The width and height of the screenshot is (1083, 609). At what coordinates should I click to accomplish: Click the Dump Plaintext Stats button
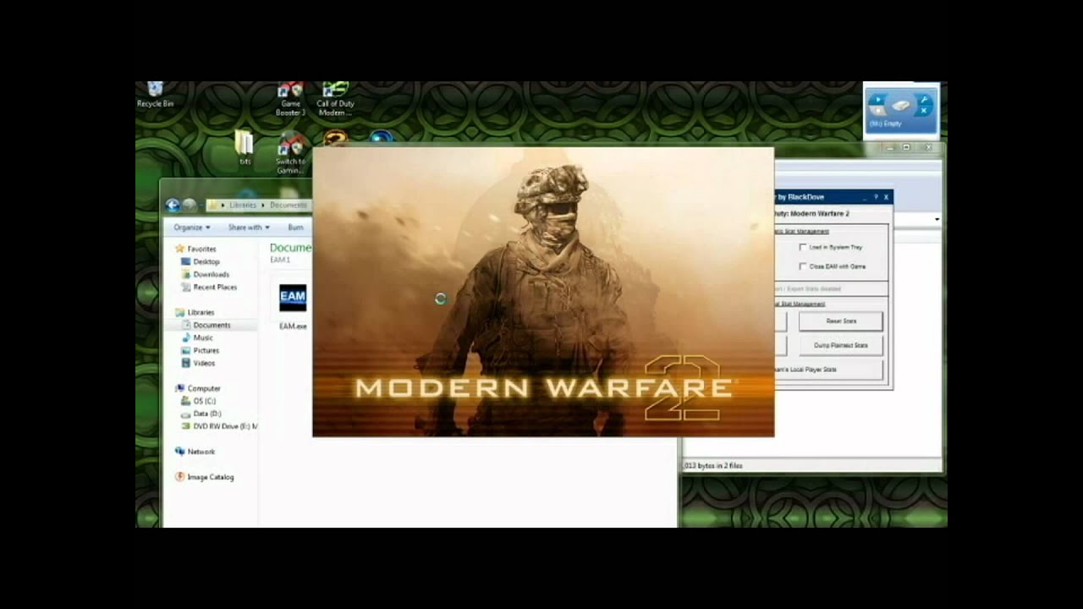coord(841,345)
